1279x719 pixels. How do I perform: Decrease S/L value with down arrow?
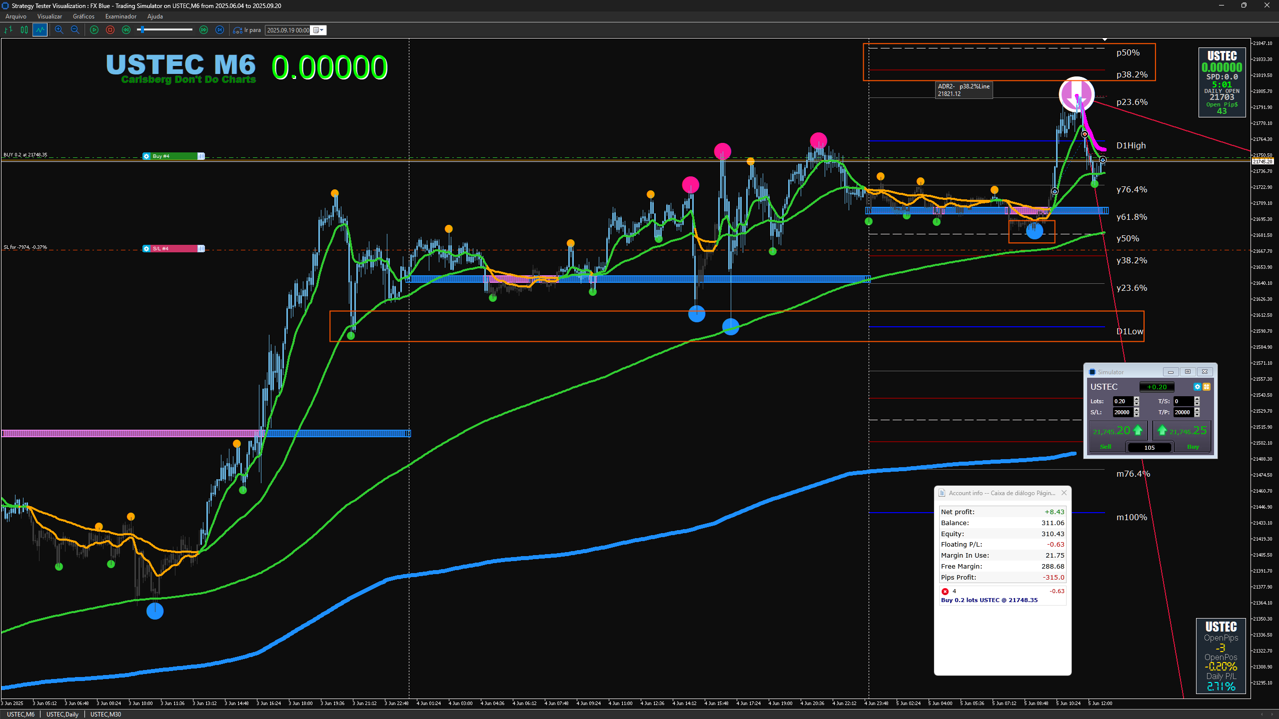1137,415
